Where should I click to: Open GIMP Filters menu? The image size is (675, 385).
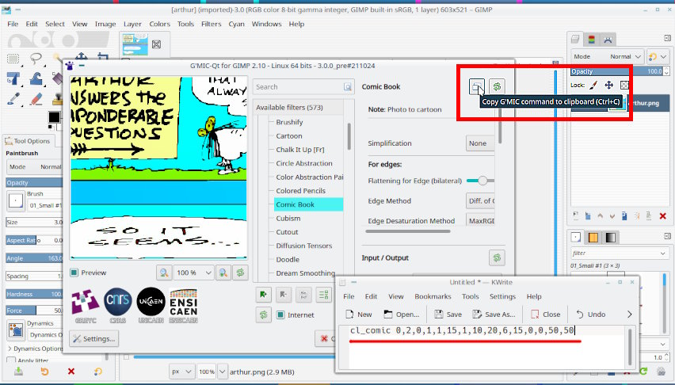tap(211, 24)
